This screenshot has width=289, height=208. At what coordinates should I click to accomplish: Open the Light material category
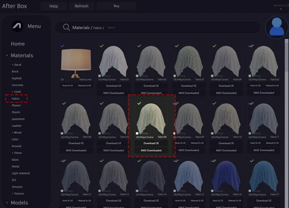click(21, 173)
